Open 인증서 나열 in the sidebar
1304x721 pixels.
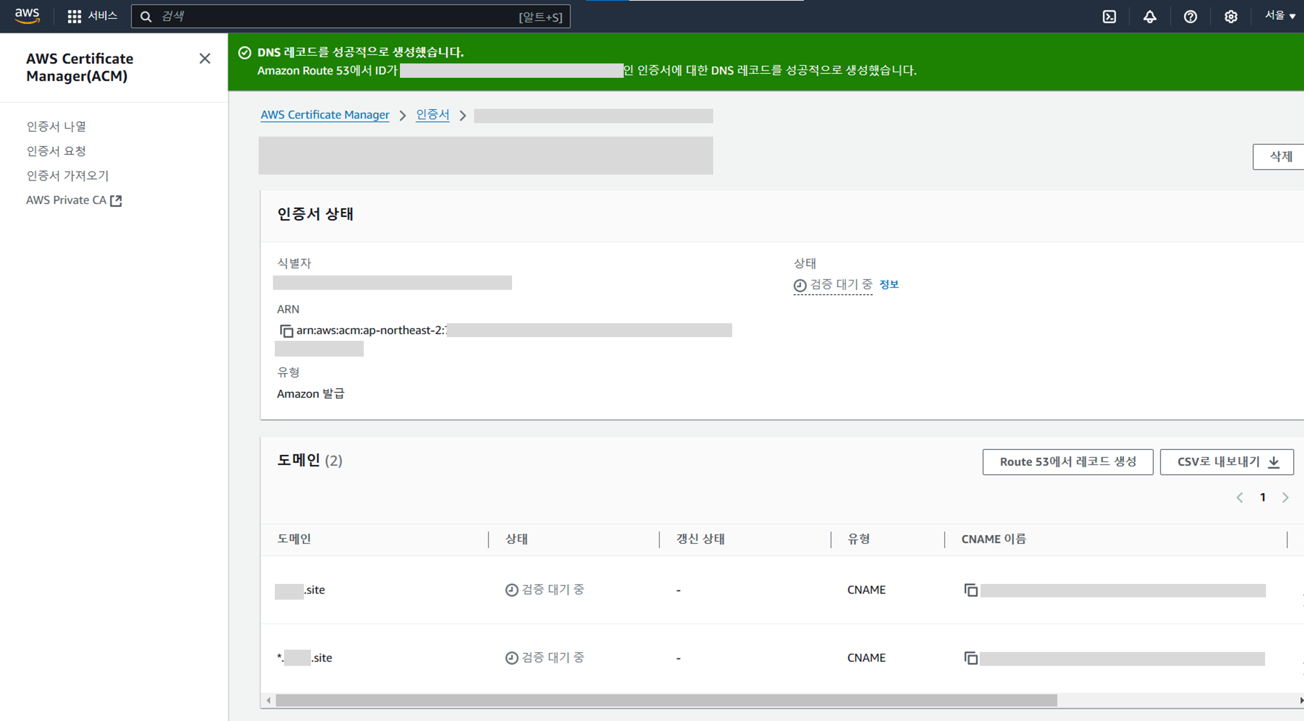56,126
